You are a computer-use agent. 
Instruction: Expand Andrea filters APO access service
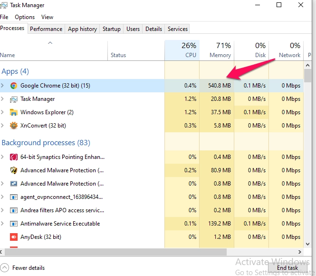pos(2,210)
